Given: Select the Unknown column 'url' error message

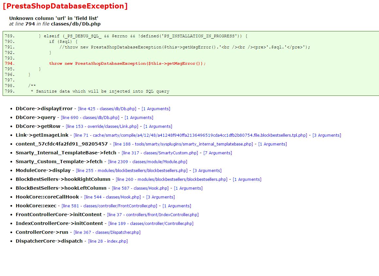Looking at the screenshot, I should pos(54,18).
